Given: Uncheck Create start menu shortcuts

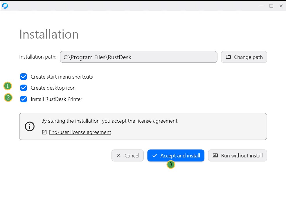Looking at the screenshot, I should click(x=24, y=77).
